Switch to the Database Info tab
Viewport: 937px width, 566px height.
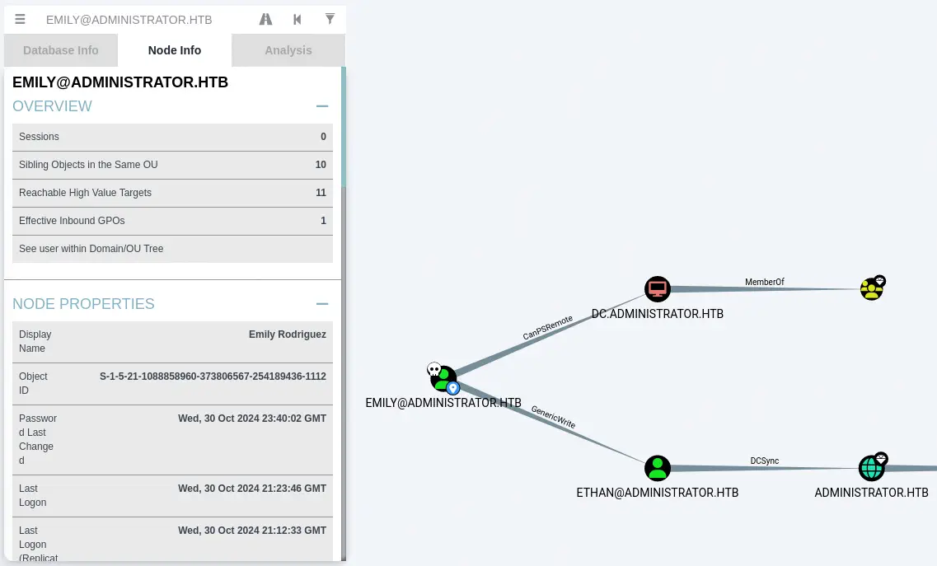tap(61, 50)
